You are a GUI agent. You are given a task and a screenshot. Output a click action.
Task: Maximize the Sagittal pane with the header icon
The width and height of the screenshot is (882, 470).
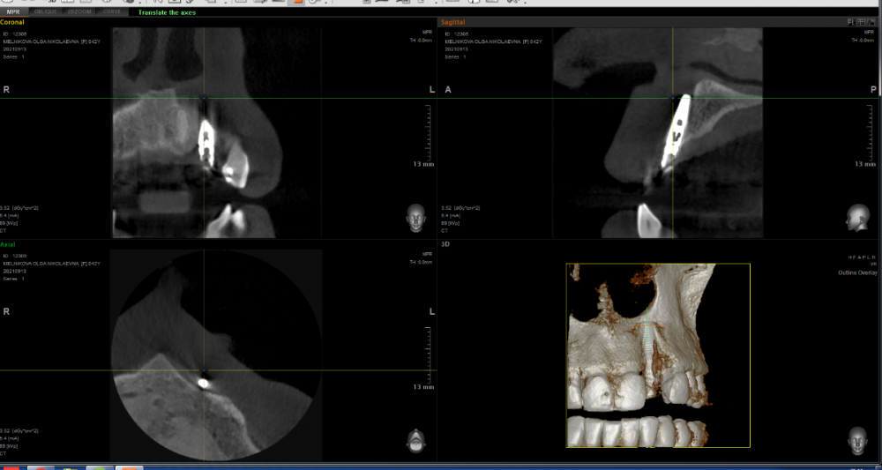871,21
